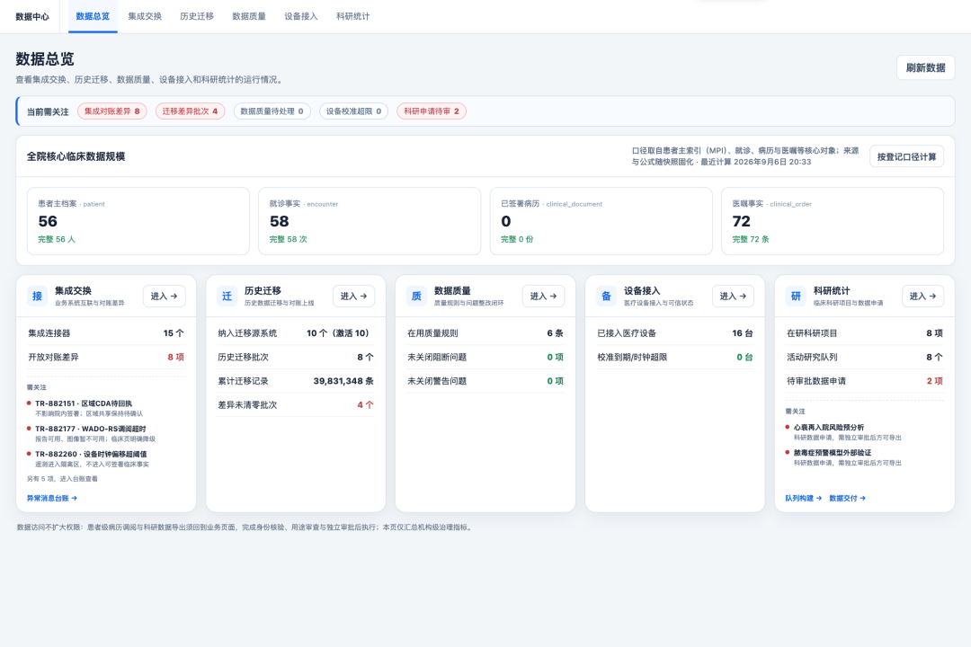
Task: Open the 科研统计 tab in the navigation
Action: [x=353, y=16]
